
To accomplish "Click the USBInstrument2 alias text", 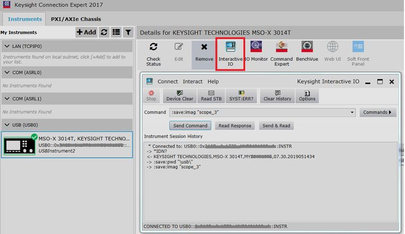I will point(57,151).
